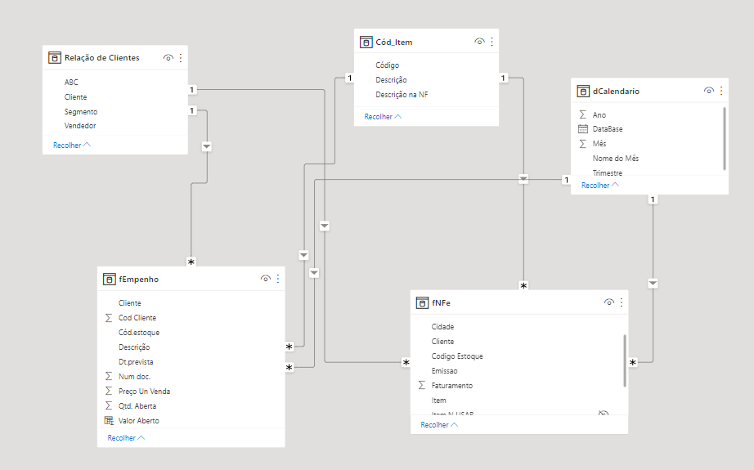This screenshot has height=470, width=754.
Task: Open more options for Relação de Clientes
Action: tap(181, 58)
